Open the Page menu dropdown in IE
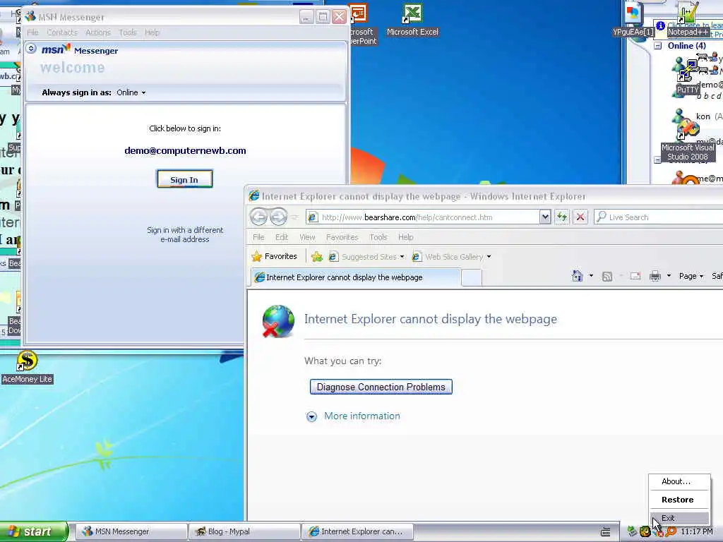 tap(691, 276)
